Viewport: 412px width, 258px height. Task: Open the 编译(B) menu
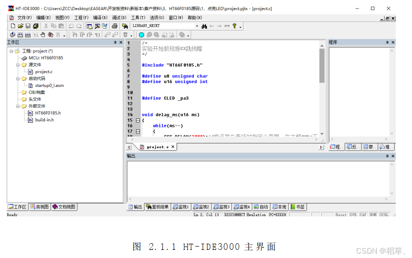[x=100, y=18]
